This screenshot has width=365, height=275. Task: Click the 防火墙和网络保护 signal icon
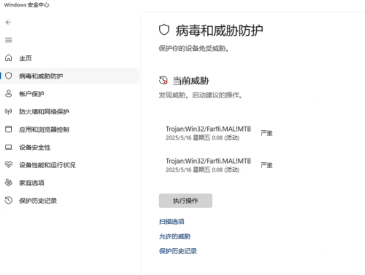coord(9,112)
